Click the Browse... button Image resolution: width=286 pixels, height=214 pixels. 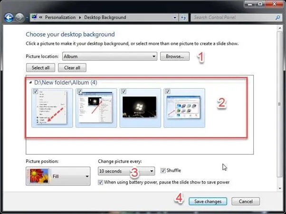click(x=174, y=56)
